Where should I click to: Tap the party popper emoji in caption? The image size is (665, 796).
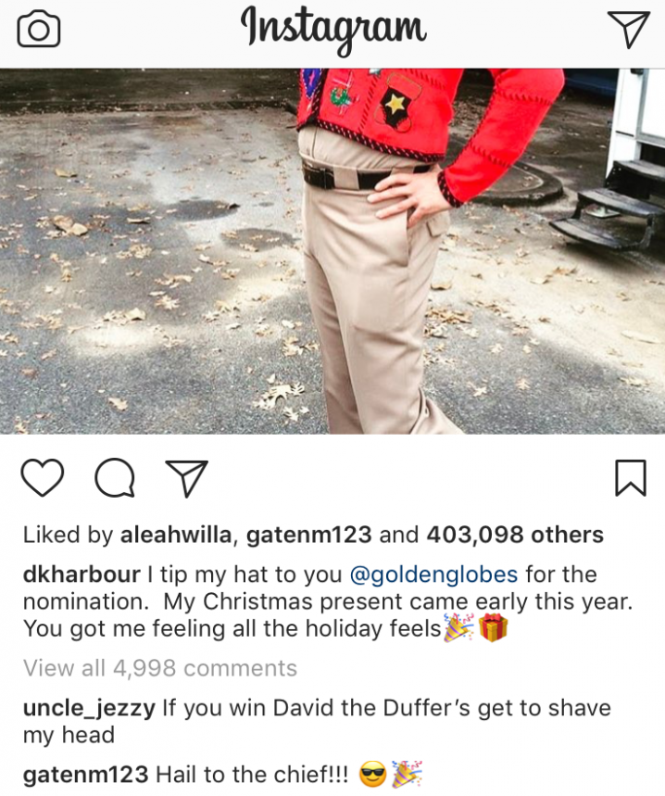click(459, 628)
